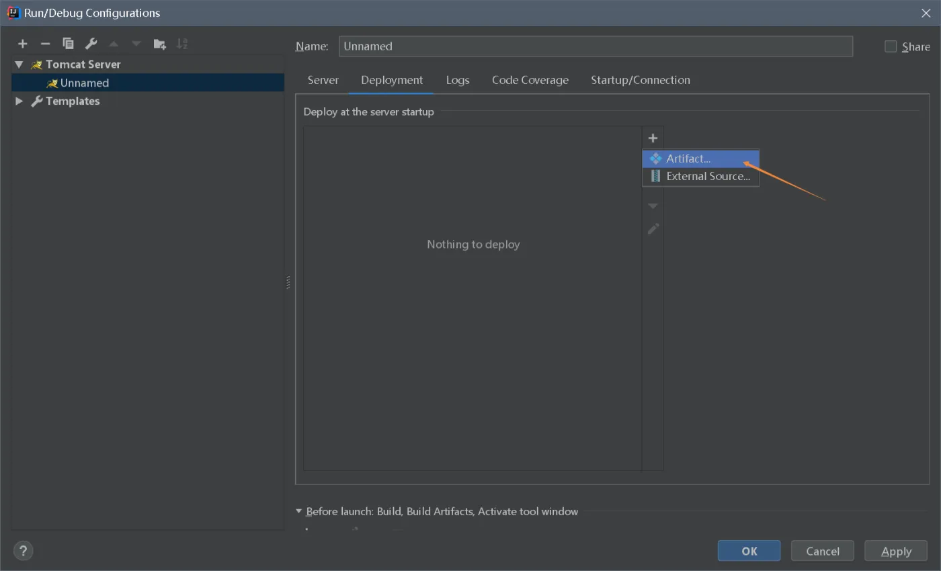Click the plus button above deployment list
941x571 pixels.
pyautogui.click(x=653, y=138)
